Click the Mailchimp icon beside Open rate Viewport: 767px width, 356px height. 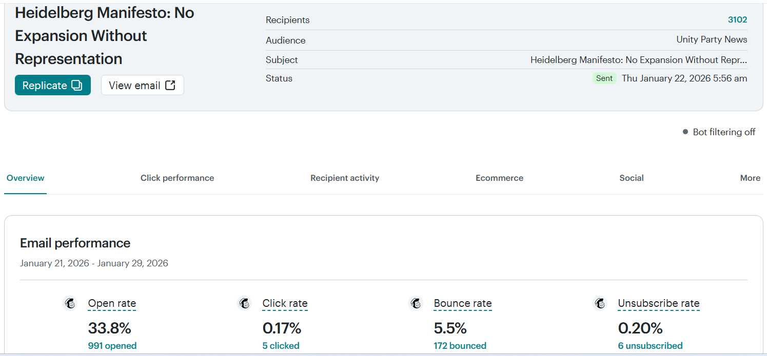click(70, 303)
